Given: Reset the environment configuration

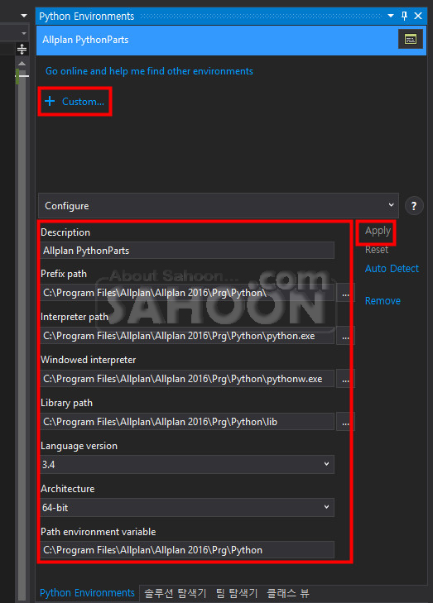Looking at the screenshot, I should point(377,250).
